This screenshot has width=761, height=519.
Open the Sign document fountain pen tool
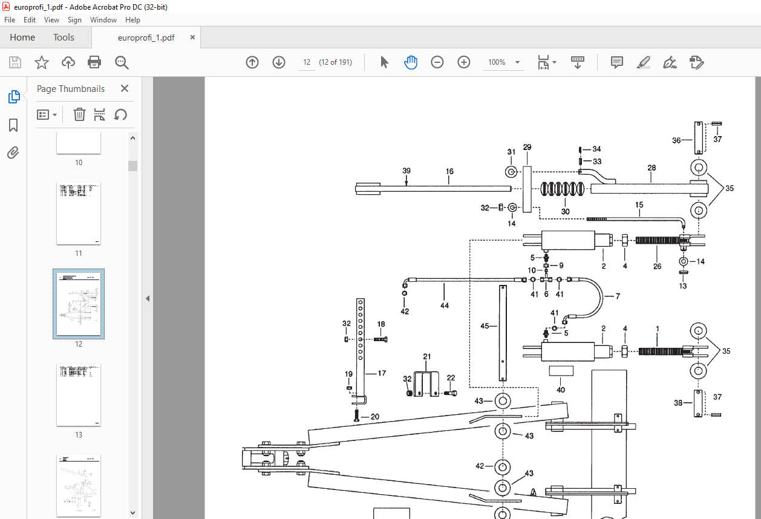(x=670, y=62)
